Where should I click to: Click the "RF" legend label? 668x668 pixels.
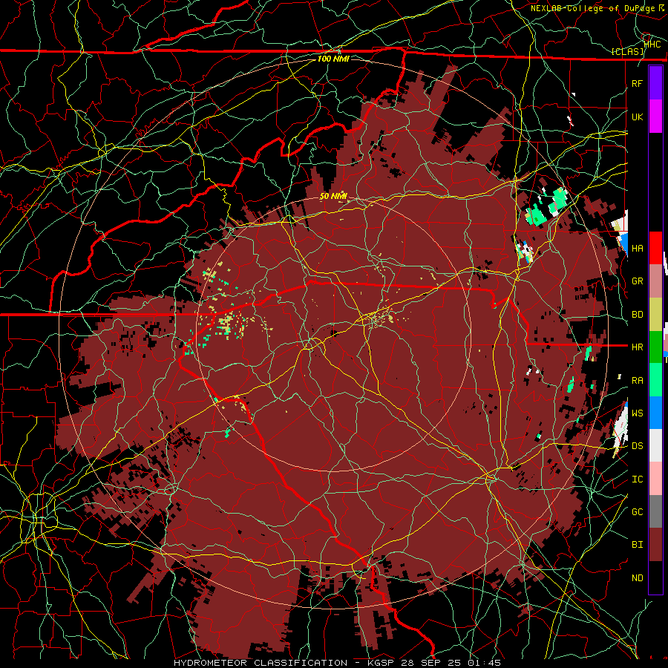pyautogui.click(x=637, y=83)
